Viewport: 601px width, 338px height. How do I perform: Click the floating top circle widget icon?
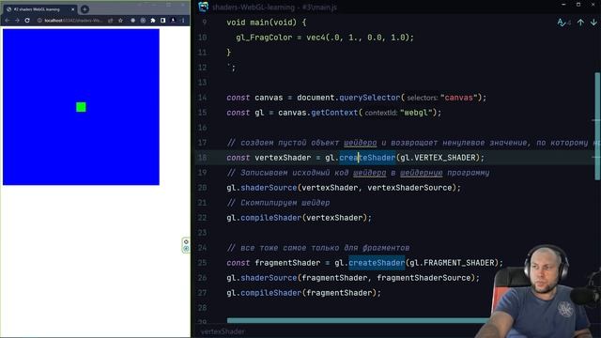point(186,242)
